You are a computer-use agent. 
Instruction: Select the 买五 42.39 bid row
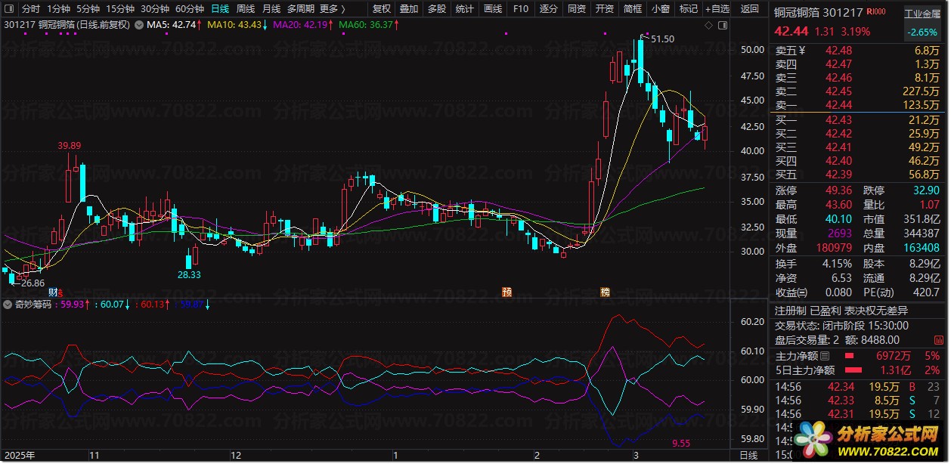click(x=858, y=175)
